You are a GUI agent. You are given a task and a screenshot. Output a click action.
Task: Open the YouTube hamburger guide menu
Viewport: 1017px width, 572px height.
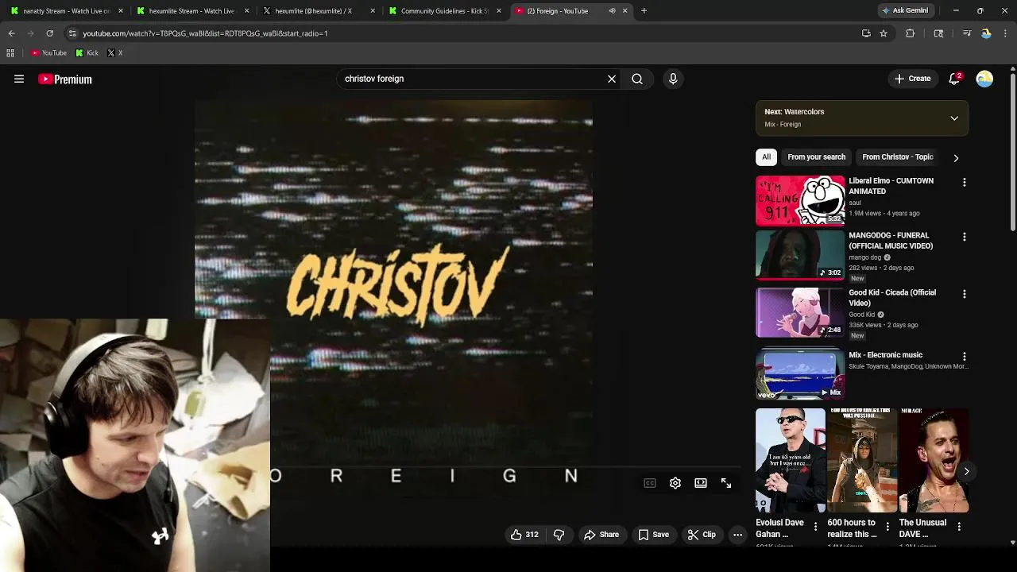point(19,79)
